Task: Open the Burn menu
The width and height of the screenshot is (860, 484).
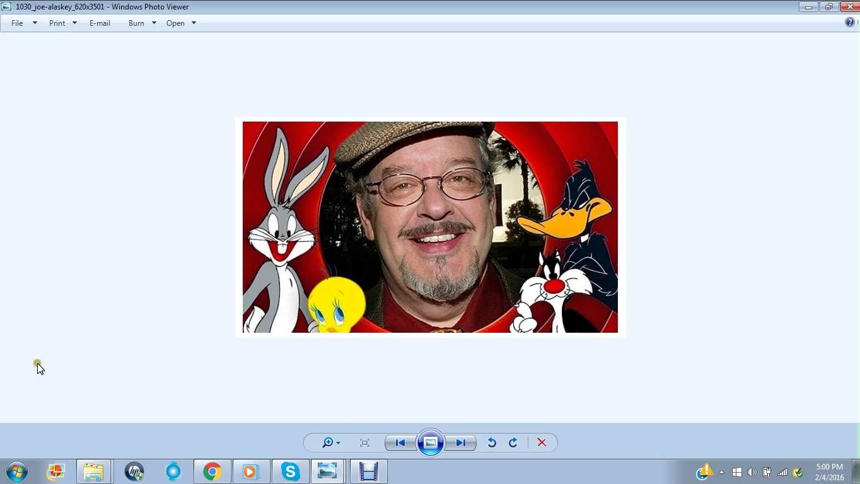Action: 136,23
